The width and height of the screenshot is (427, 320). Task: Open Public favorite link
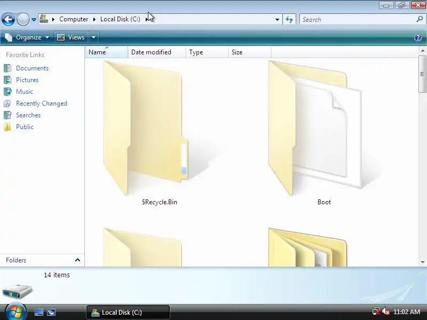coord(25,127)
